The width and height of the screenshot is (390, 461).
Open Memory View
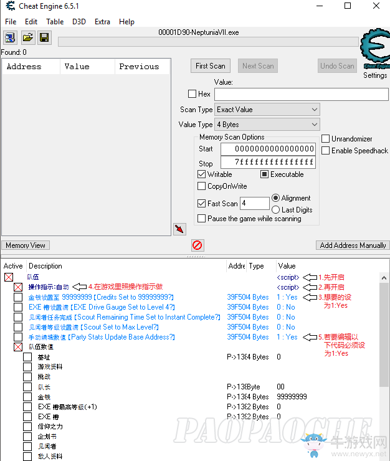tap(26, 245)
